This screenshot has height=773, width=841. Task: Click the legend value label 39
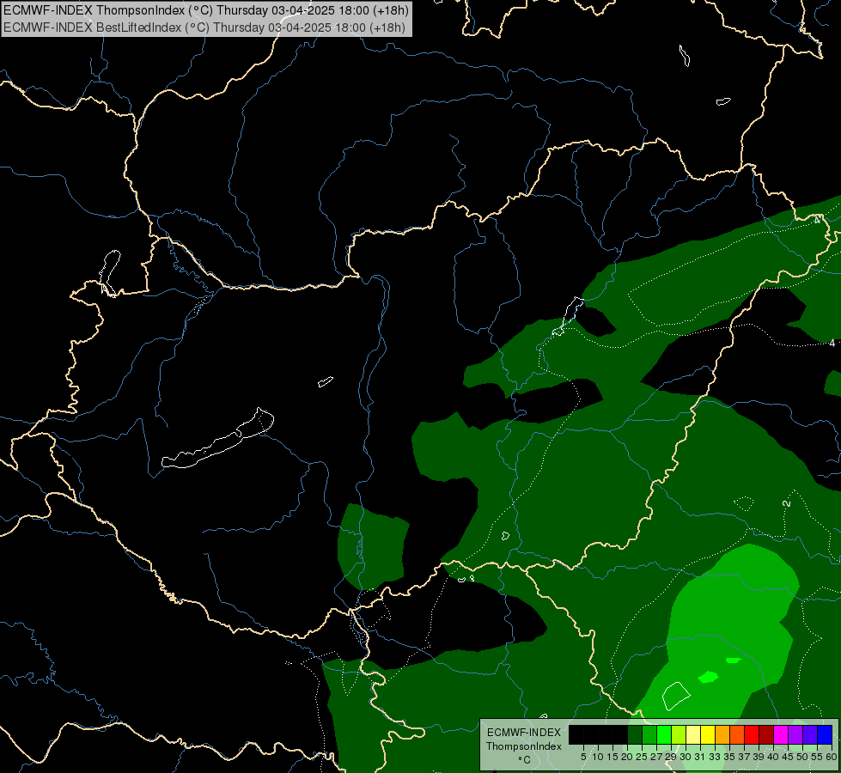click(x=759, y=757)
